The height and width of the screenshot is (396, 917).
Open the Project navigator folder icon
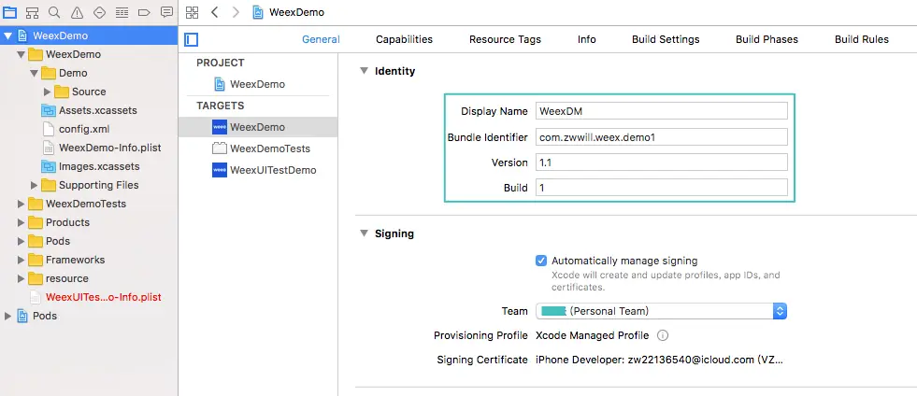[10, 12]
